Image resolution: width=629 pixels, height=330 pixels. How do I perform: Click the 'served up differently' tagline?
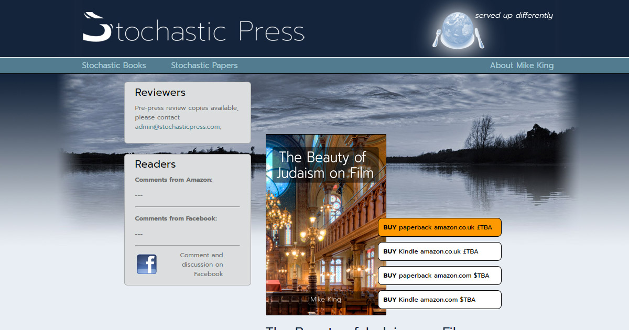[x=514, y=15]
